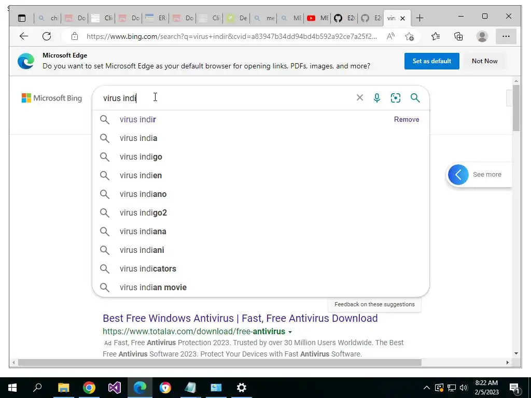Reload the page with the refresh icon

[x=47, y=36]
